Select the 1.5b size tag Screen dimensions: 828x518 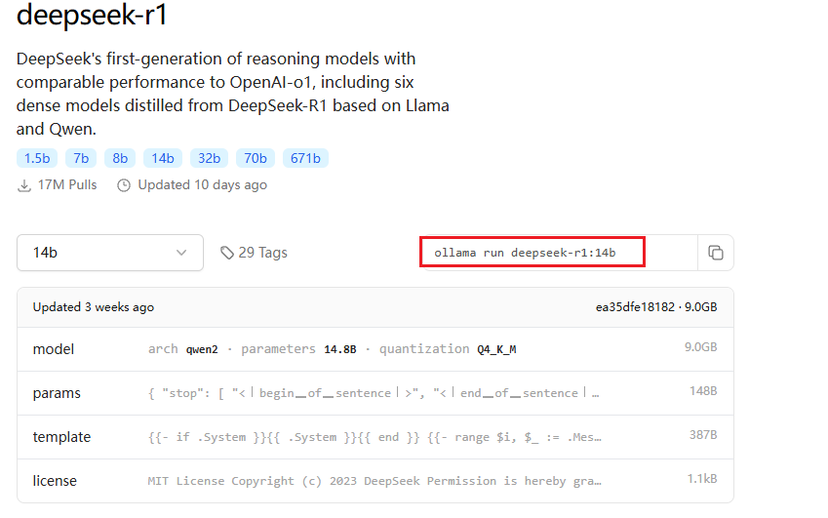click(37, 158)
